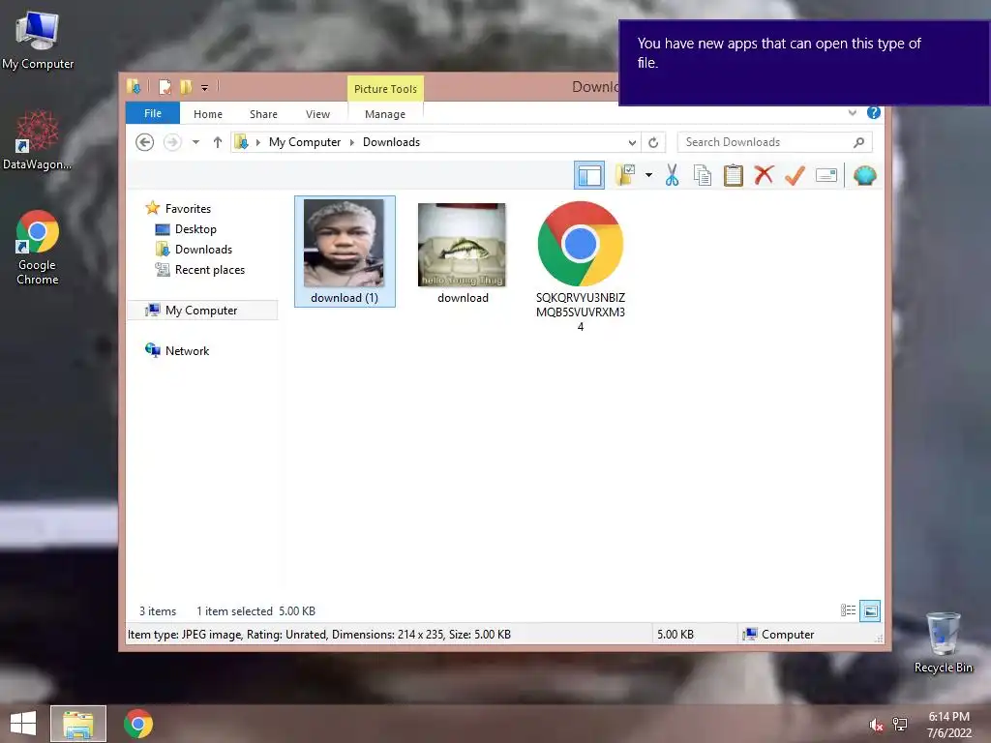Click Downloads in the address breadcrumb
Viewport: 991px width, 743px height.
(x=391, y=142)
